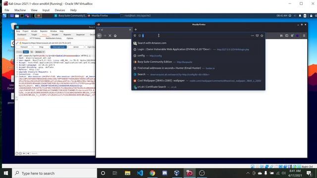The height and width of the screenshot is (178, 317).
Task: Click the Kali panel notification bell
Action: pyautogui.click(x=300, y=15)
